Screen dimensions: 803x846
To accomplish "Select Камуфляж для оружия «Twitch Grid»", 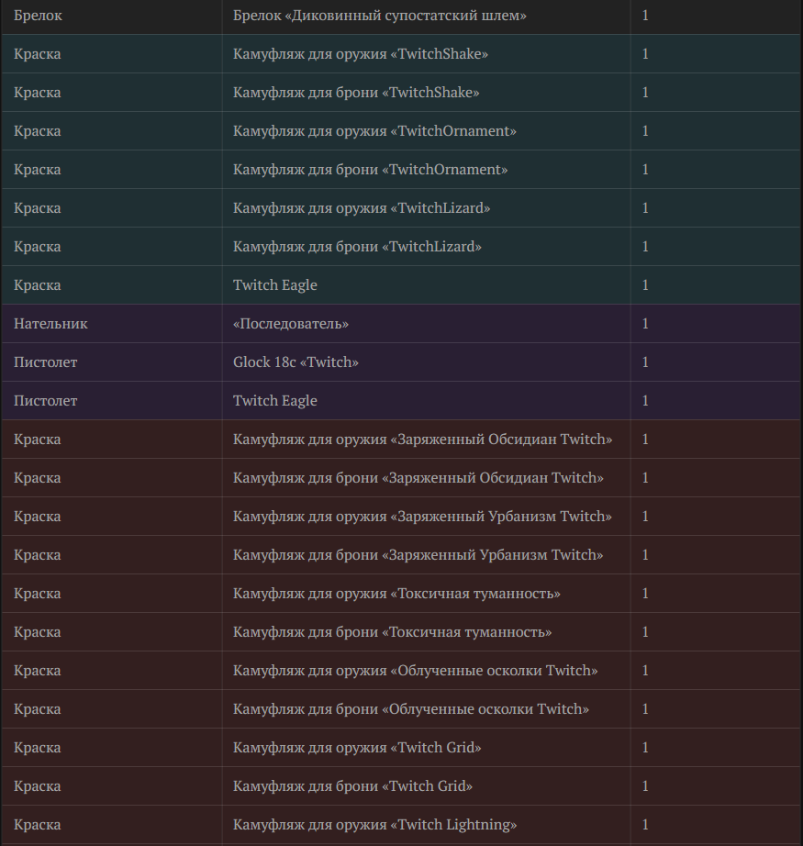I will (x=357, y=748).
